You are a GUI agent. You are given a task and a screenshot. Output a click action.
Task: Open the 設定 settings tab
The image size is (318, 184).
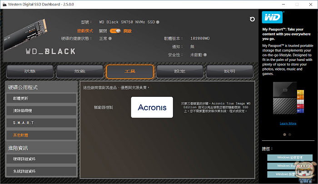[x=180, y=71]
